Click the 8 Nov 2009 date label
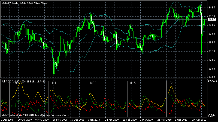The width and height of the screenshot is (218, 122). tap(42, 120)
